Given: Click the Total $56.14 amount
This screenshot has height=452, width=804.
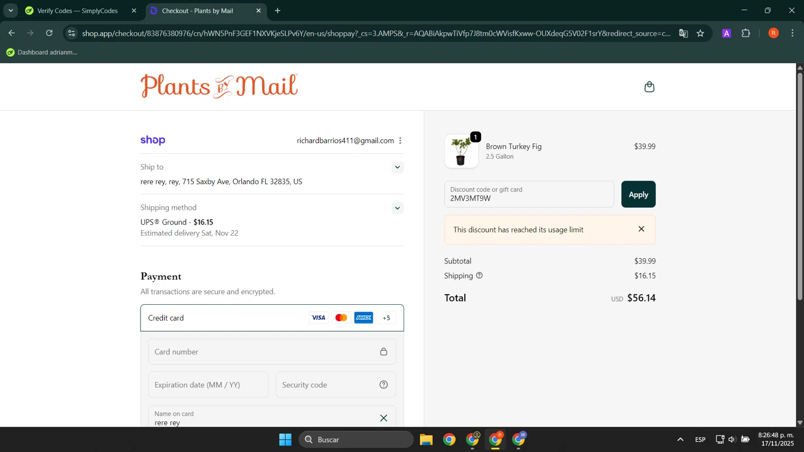Looking at the screenshot, I should pos(642,298).
